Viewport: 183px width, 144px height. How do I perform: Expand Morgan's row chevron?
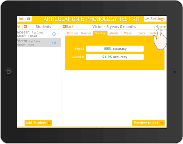[58, 34]
